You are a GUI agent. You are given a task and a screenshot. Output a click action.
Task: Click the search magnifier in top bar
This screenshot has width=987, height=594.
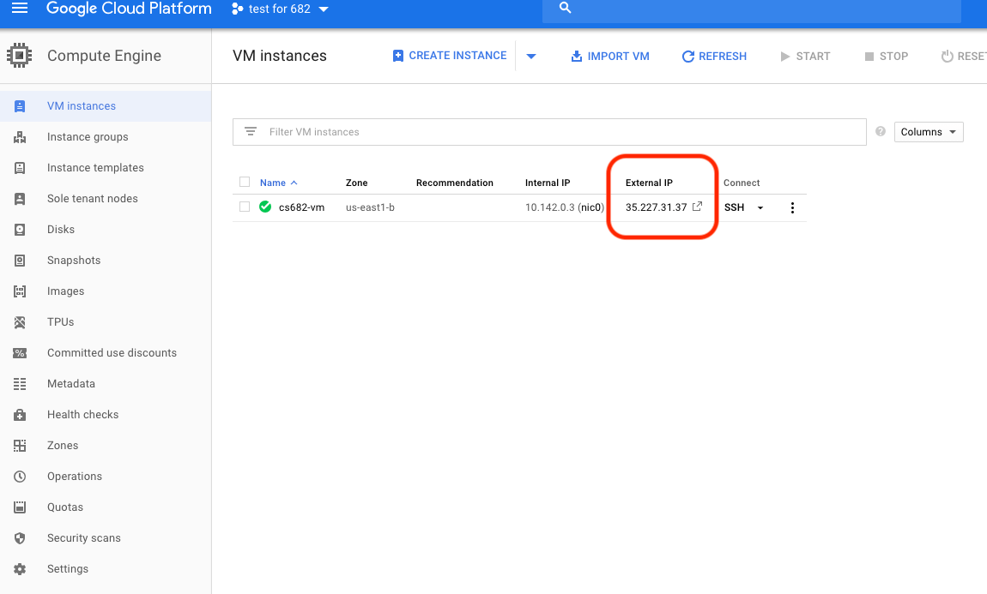coord(565,7)
